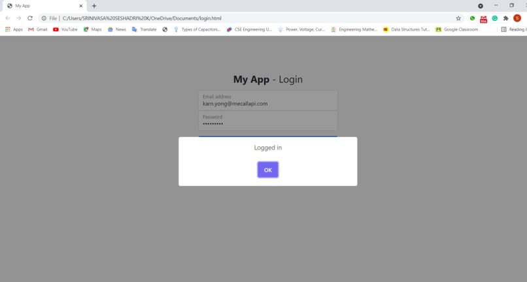This screenshot has height=282, width=527.
Task: Open Types of Capacitors bookmark
Action: [197, 29]
